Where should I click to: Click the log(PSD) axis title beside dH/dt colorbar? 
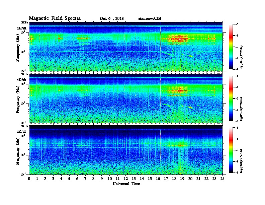pyautogui.click(x=242, y=57)
